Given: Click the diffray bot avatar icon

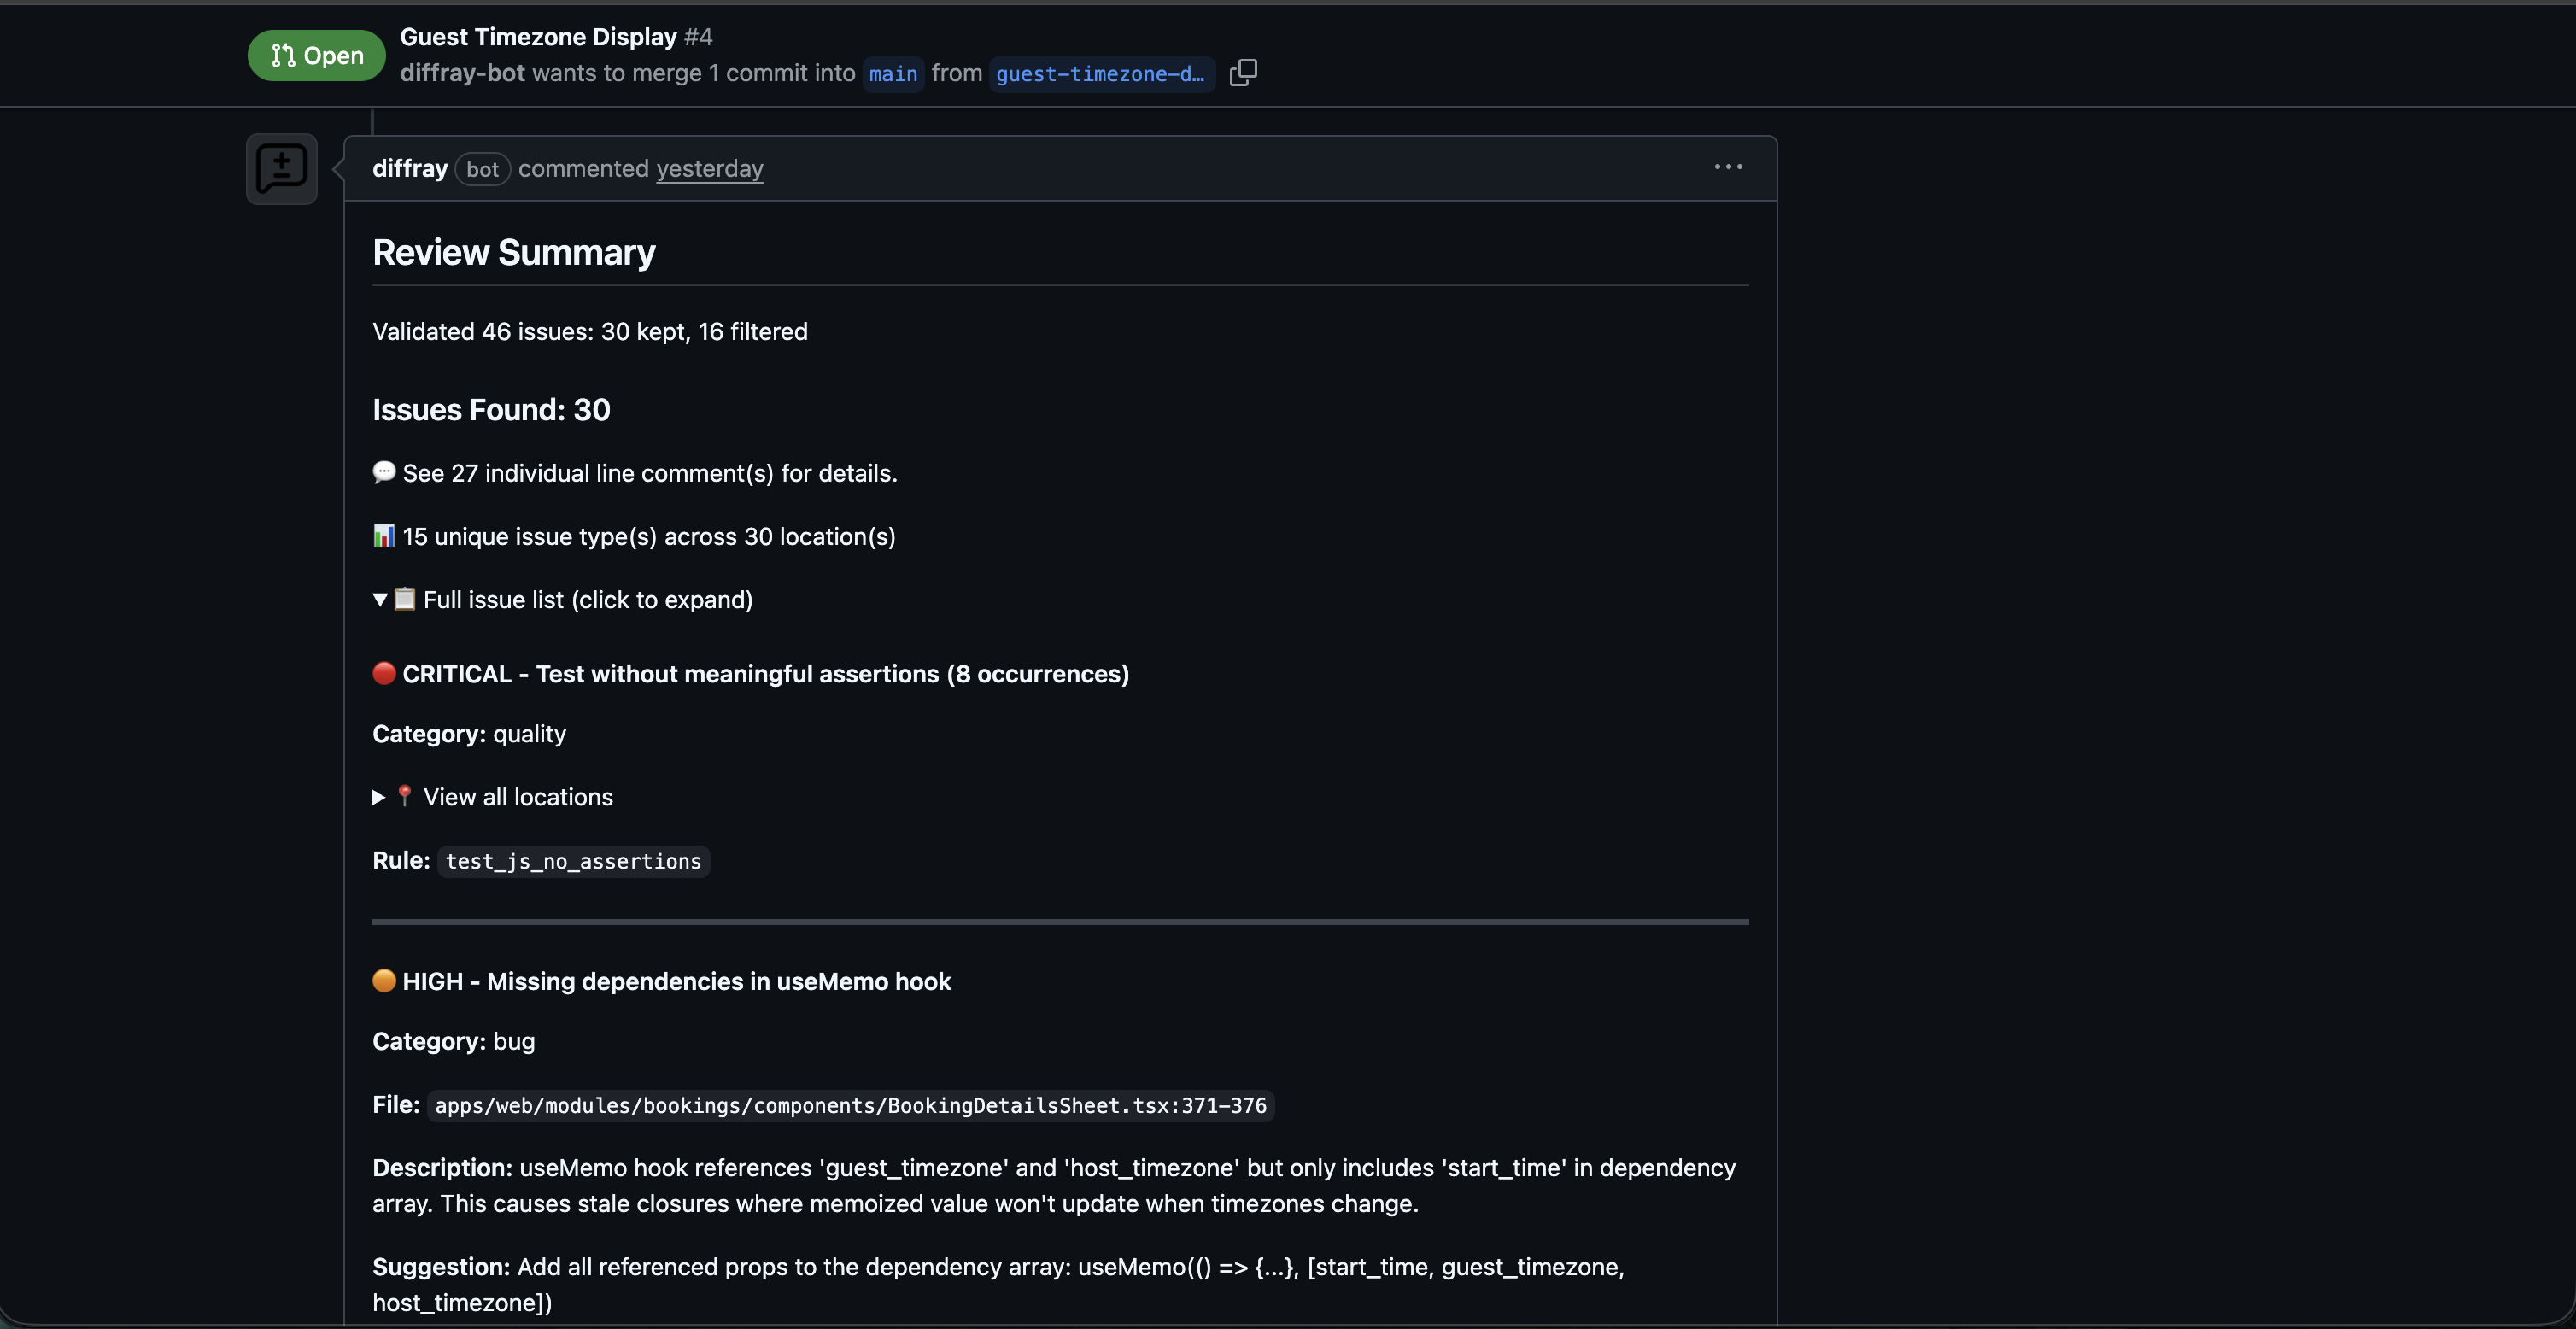Looking at the screenshot, I should [x=282, y=169].
